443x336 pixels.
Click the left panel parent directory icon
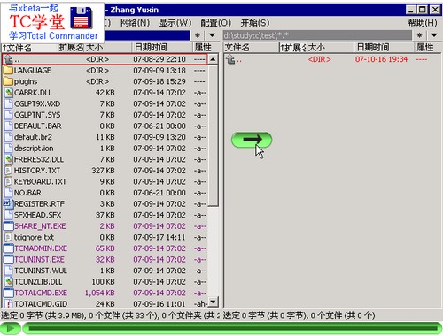[x=8, y=59]
